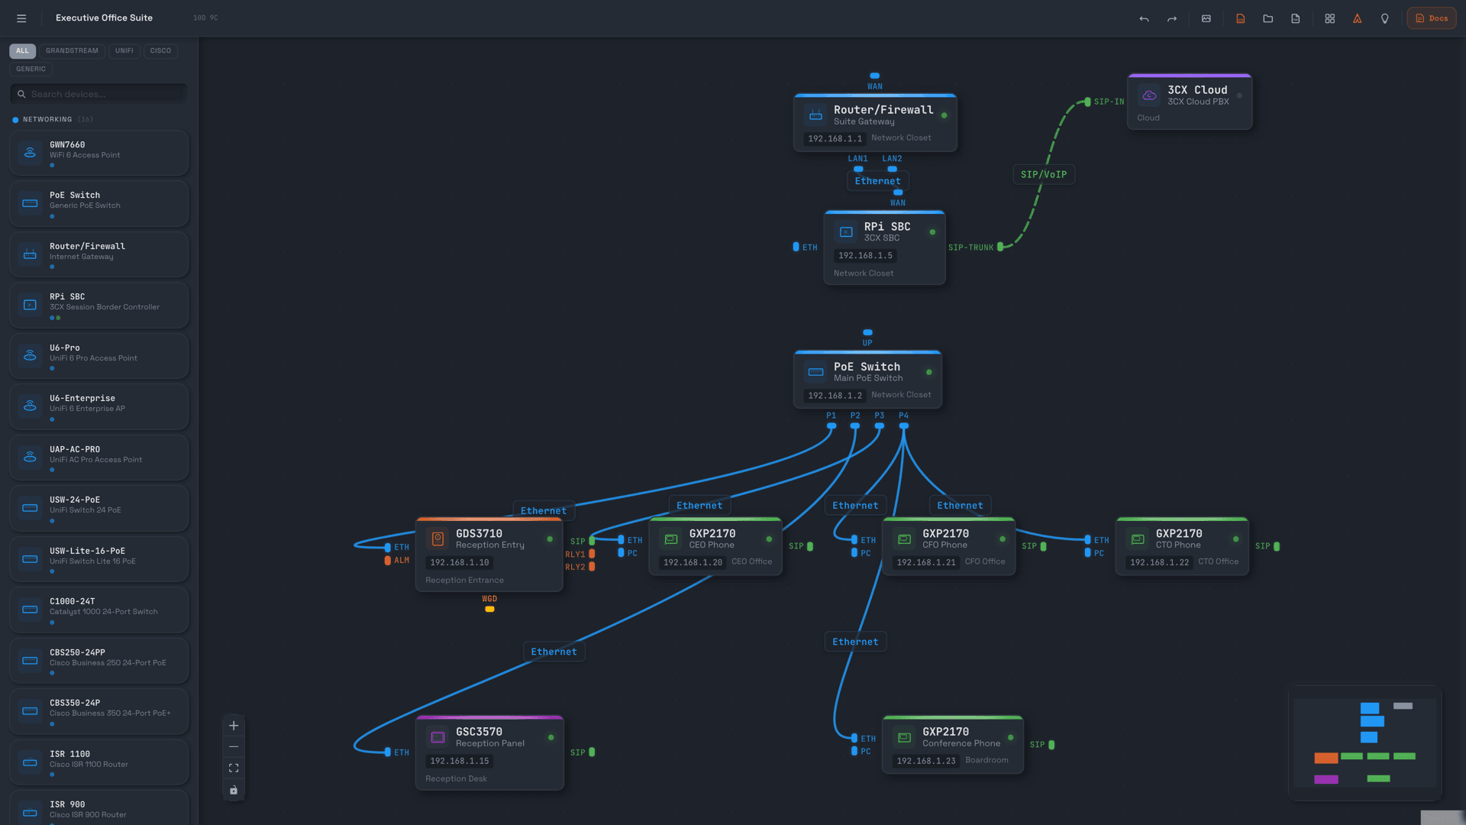This screenshot has width=1466, height=825.
Task: Click the PDF export icon
Action: 1296,18
